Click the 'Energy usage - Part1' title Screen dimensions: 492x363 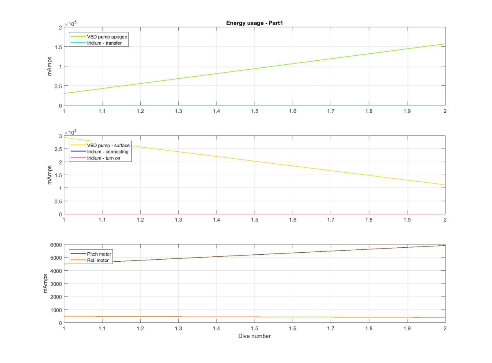[255, 23]
